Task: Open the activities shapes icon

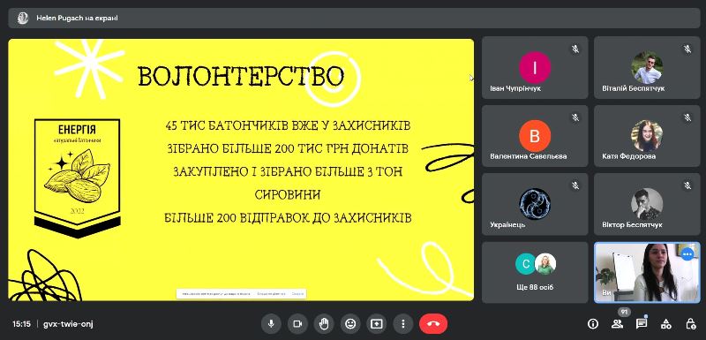Action: point(666,323)
